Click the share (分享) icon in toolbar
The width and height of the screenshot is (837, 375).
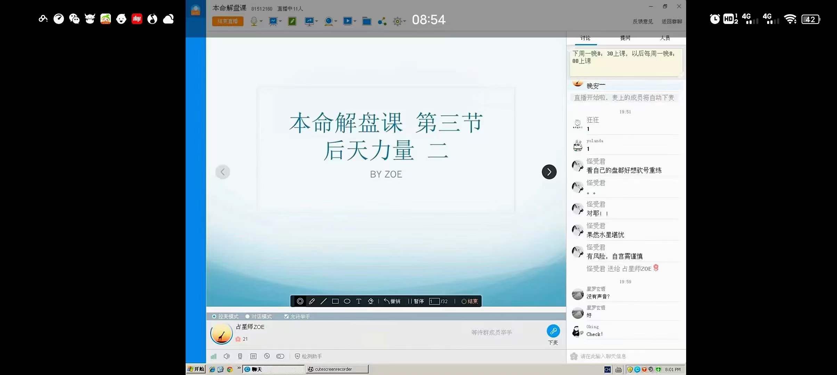[x=381, y=21]
